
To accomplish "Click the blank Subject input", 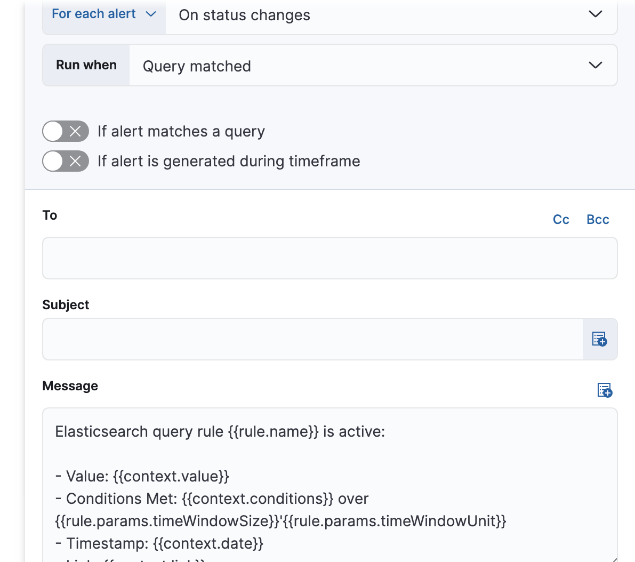I will pyautogui.click(x=312, y=339).
